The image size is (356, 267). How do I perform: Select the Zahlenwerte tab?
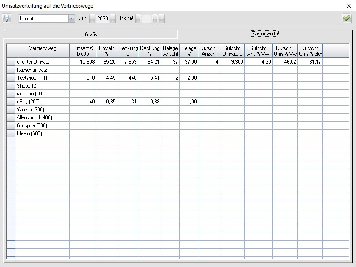coord(265,34)
